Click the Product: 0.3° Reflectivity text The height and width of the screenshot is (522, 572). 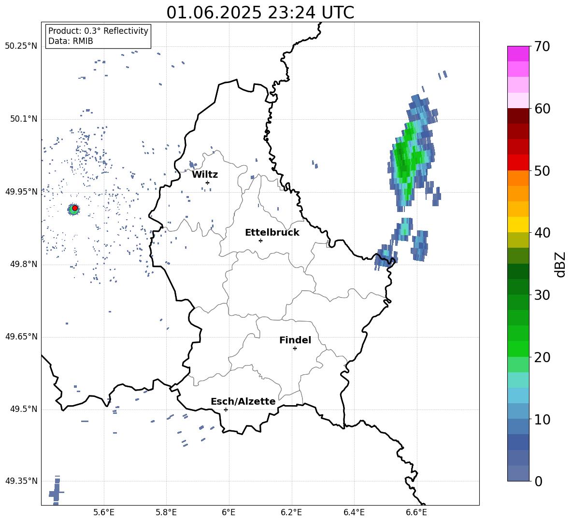point(98,31)
